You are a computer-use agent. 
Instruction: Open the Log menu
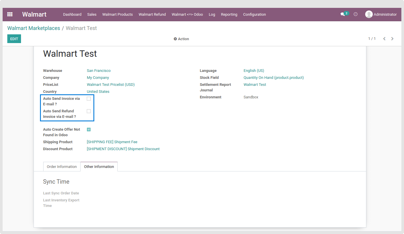212,14
